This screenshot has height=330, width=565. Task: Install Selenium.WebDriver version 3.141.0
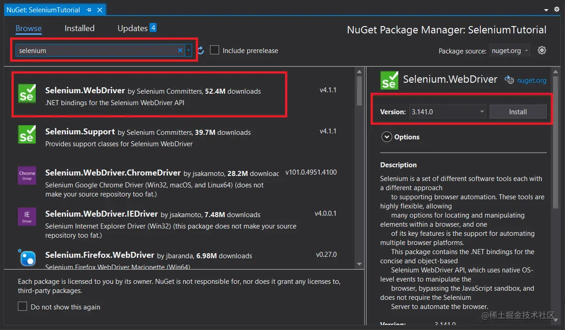tap(518, 112)
